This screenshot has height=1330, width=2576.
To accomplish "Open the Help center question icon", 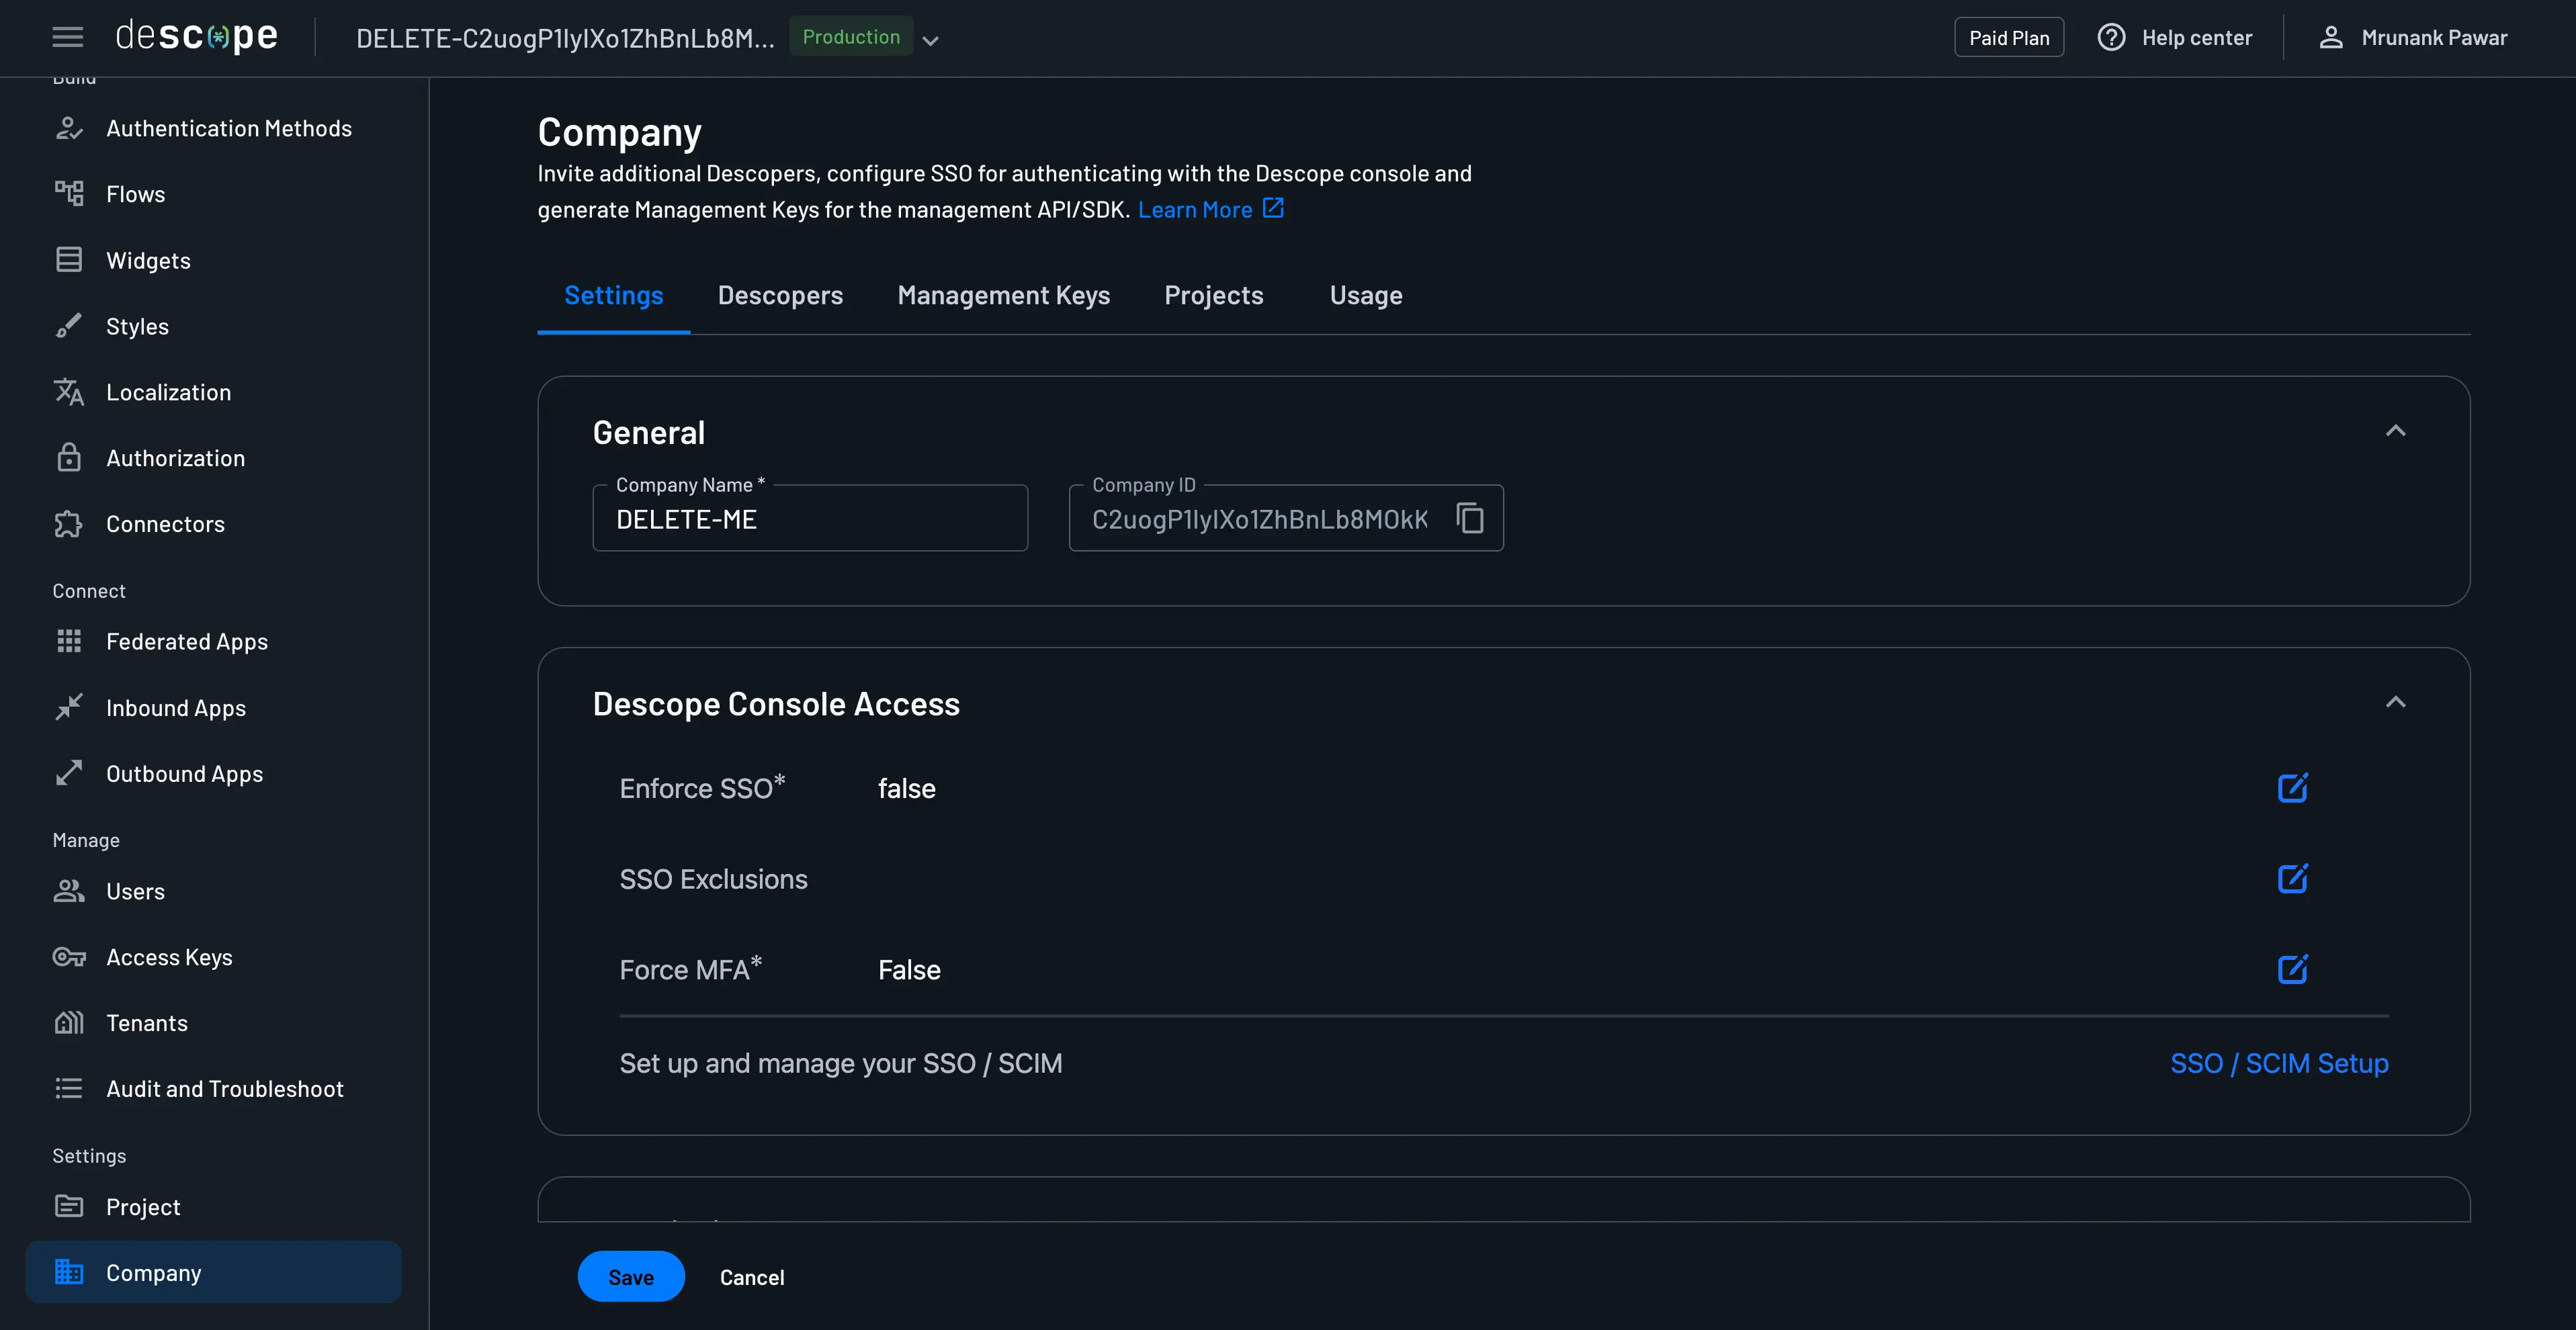I will [x=2111, y=38].
